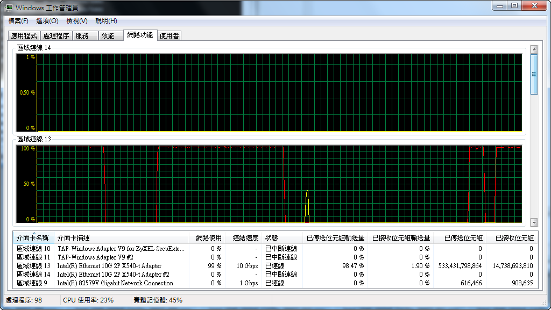Click the 區域連線 13 network graph
The width and height of the screenshot is (551, 310).
[x=269, y=184]
